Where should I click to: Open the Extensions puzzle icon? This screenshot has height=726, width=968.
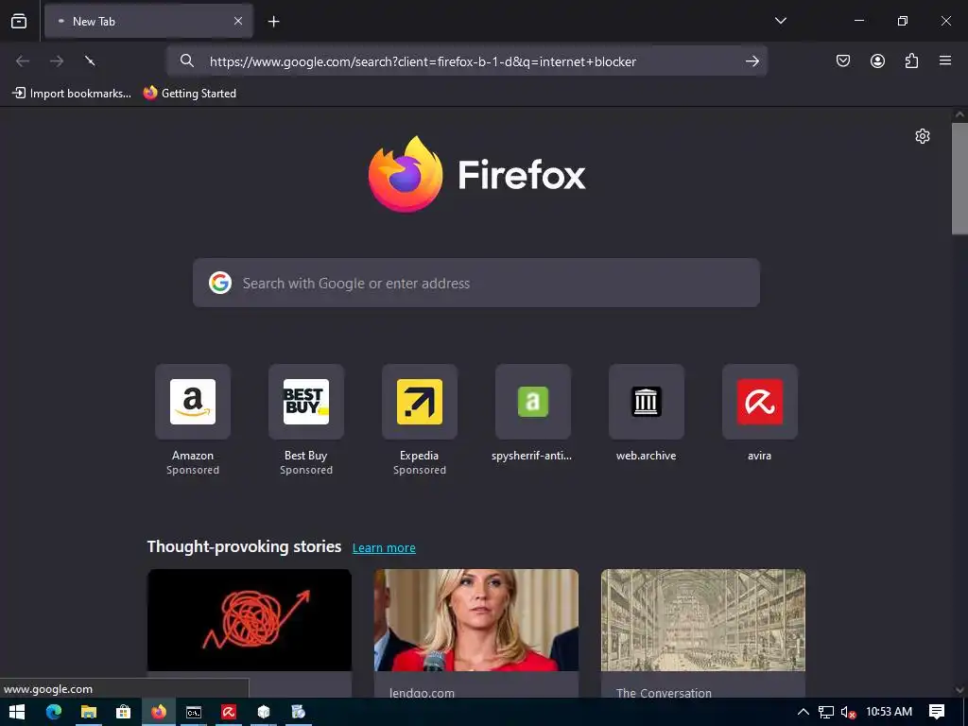911,60
